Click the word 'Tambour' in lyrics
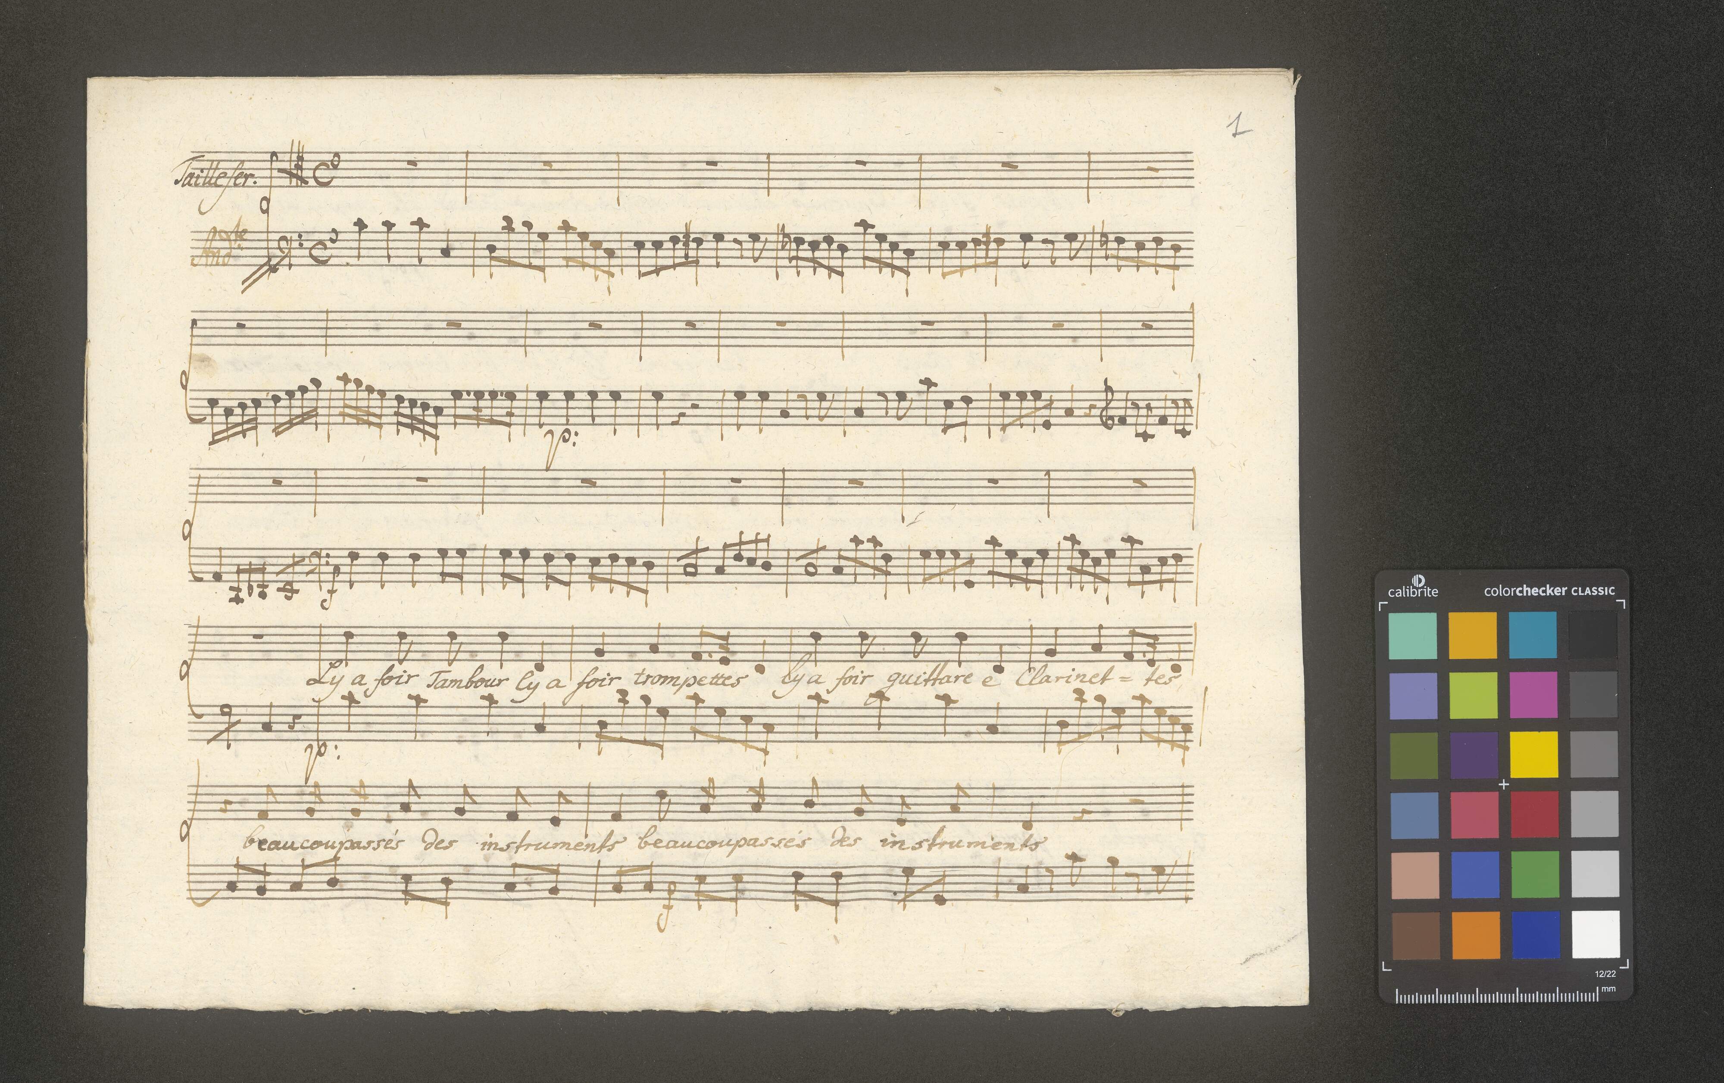Image resolution: width=1724 pixels, height=1083 pixels. click(467, 681)
